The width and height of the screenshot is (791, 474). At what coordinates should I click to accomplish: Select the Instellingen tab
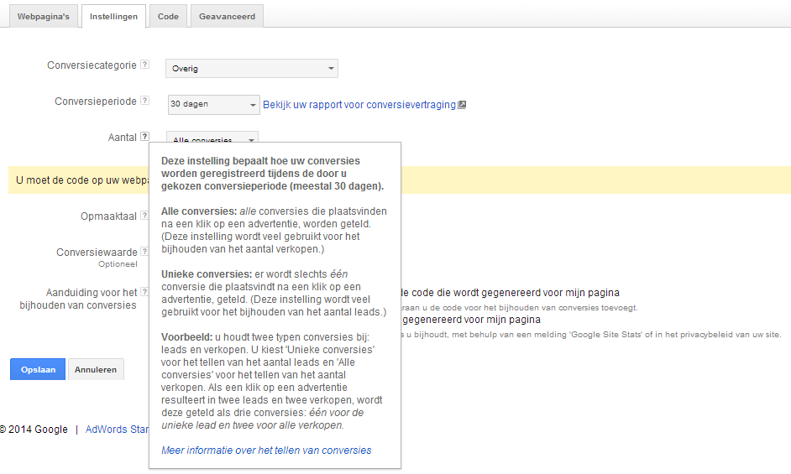click(x=113, y=16)
